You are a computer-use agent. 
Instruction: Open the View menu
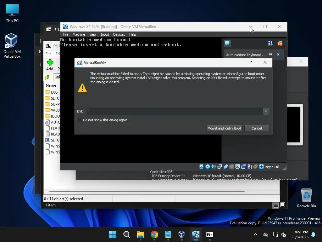coord(93,34)
